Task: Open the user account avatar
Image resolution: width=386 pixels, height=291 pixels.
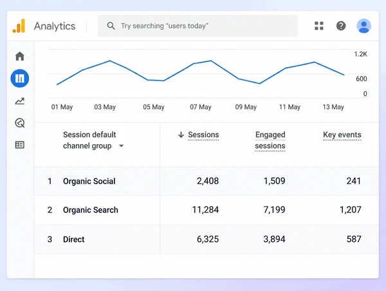Action: coord(364,26)
